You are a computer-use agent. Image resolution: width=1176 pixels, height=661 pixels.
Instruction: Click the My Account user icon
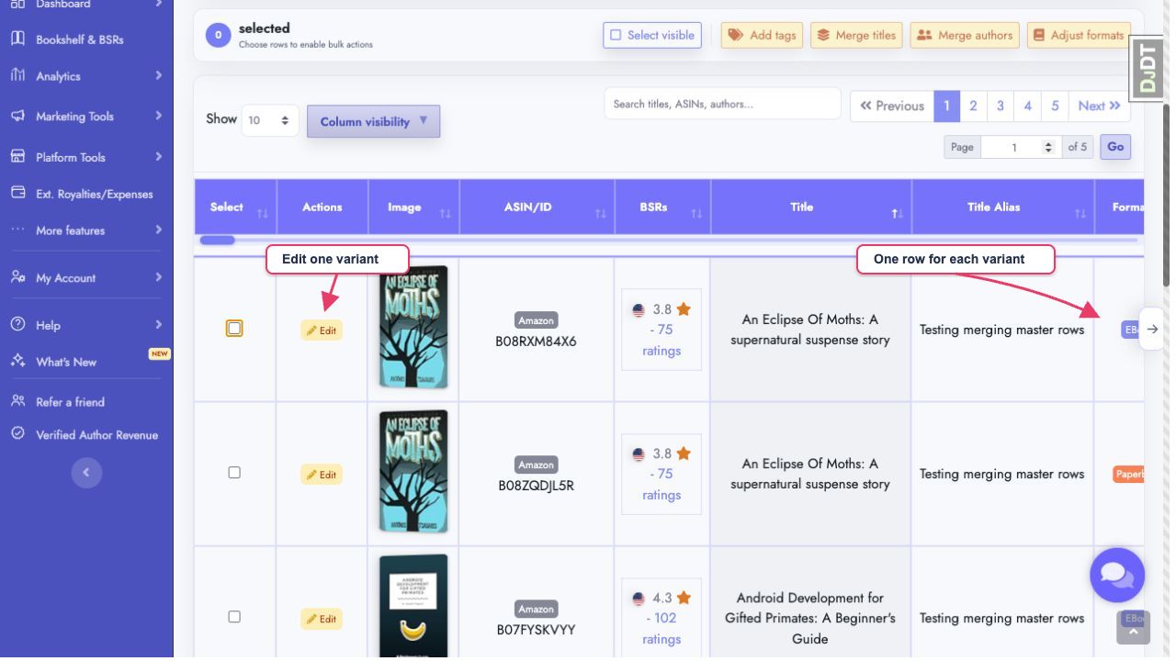17,277
